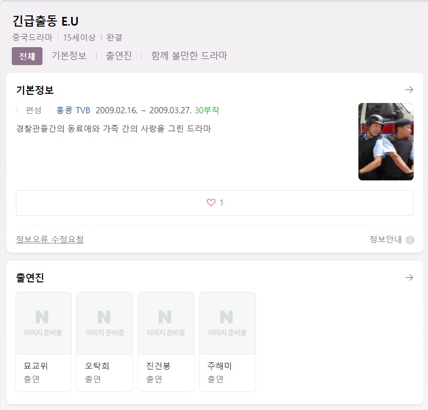Open 출연진 section arrow
The width and height of the screenshot is (428, 410).
point(409,278)
